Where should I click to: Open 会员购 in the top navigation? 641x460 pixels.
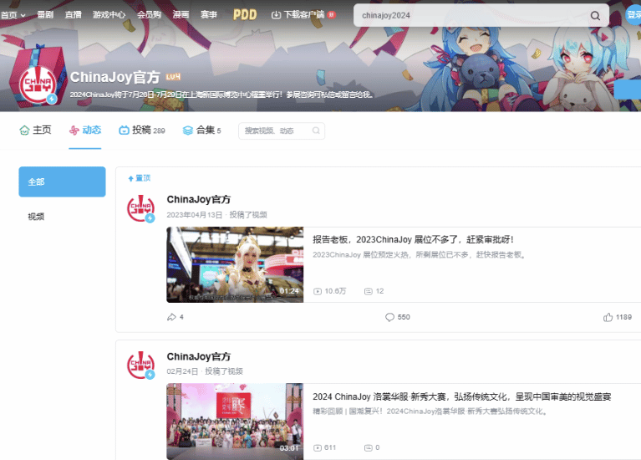pyautogui.click(x=149, y=15)
